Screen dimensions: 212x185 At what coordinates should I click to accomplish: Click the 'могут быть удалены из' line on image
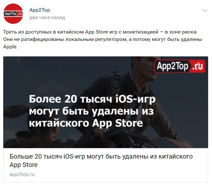(x=91, y=111)
